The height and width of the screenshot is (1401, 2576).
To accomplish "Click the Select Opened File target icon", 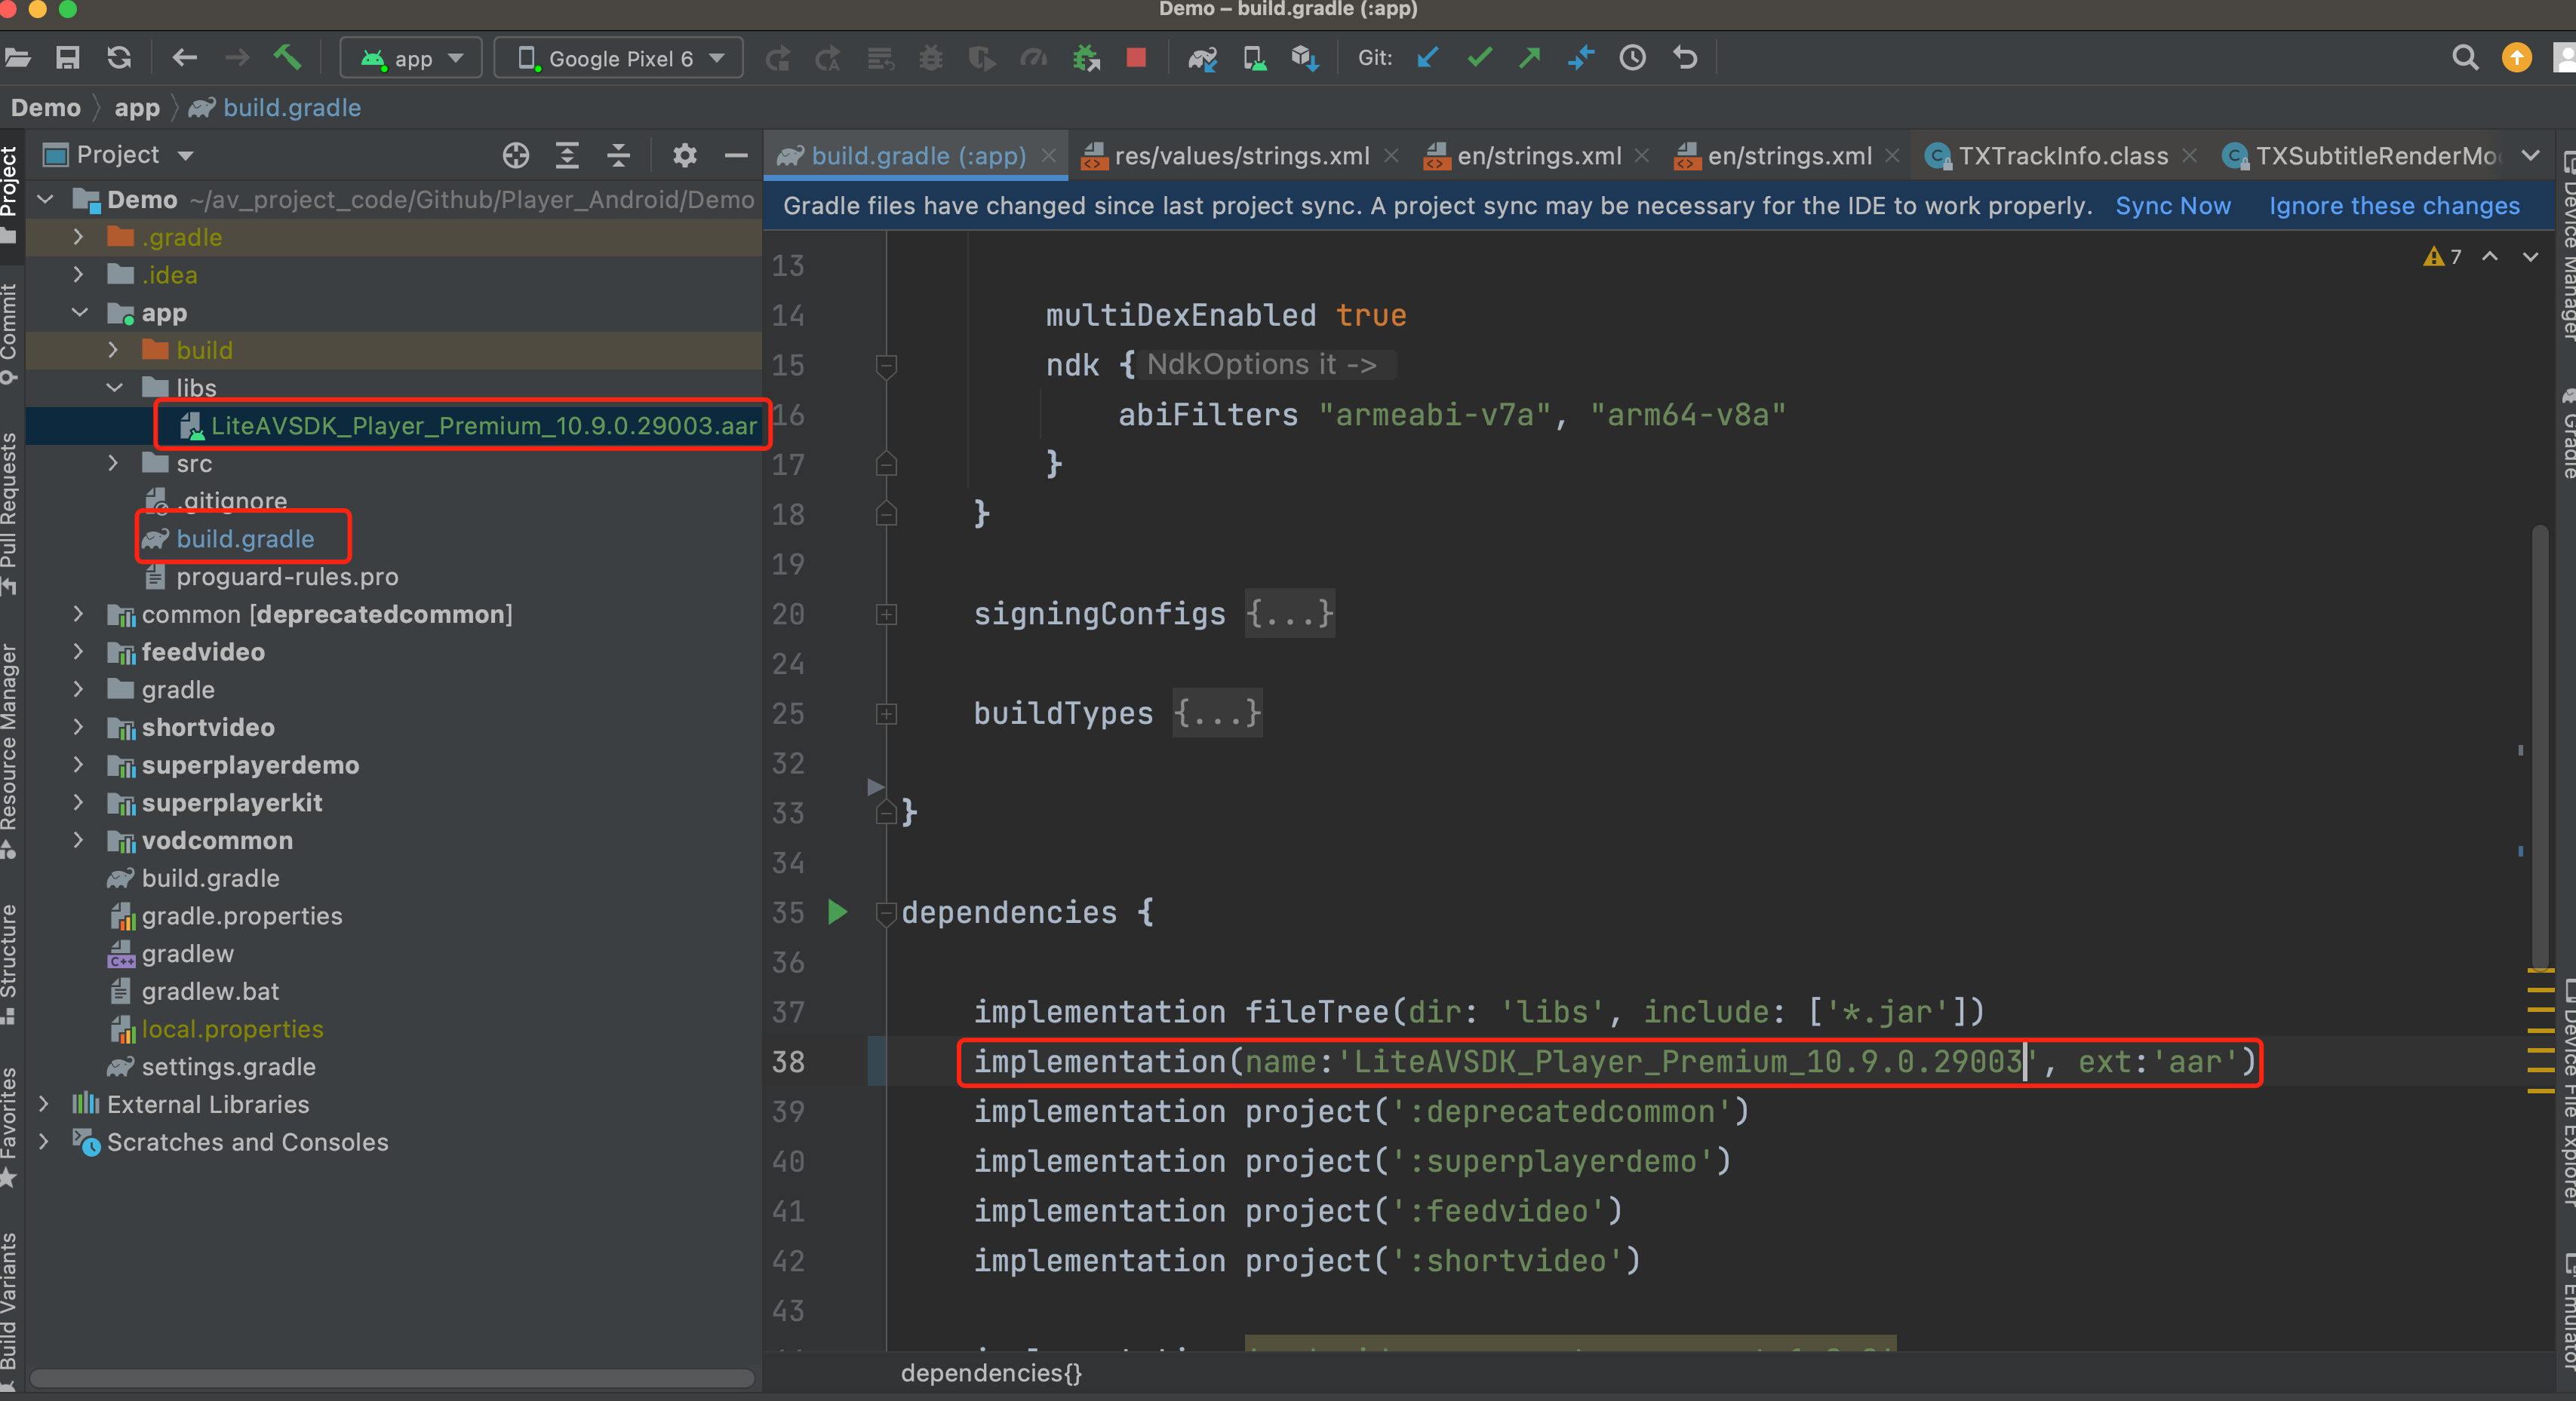I will (x=515, y=155).
